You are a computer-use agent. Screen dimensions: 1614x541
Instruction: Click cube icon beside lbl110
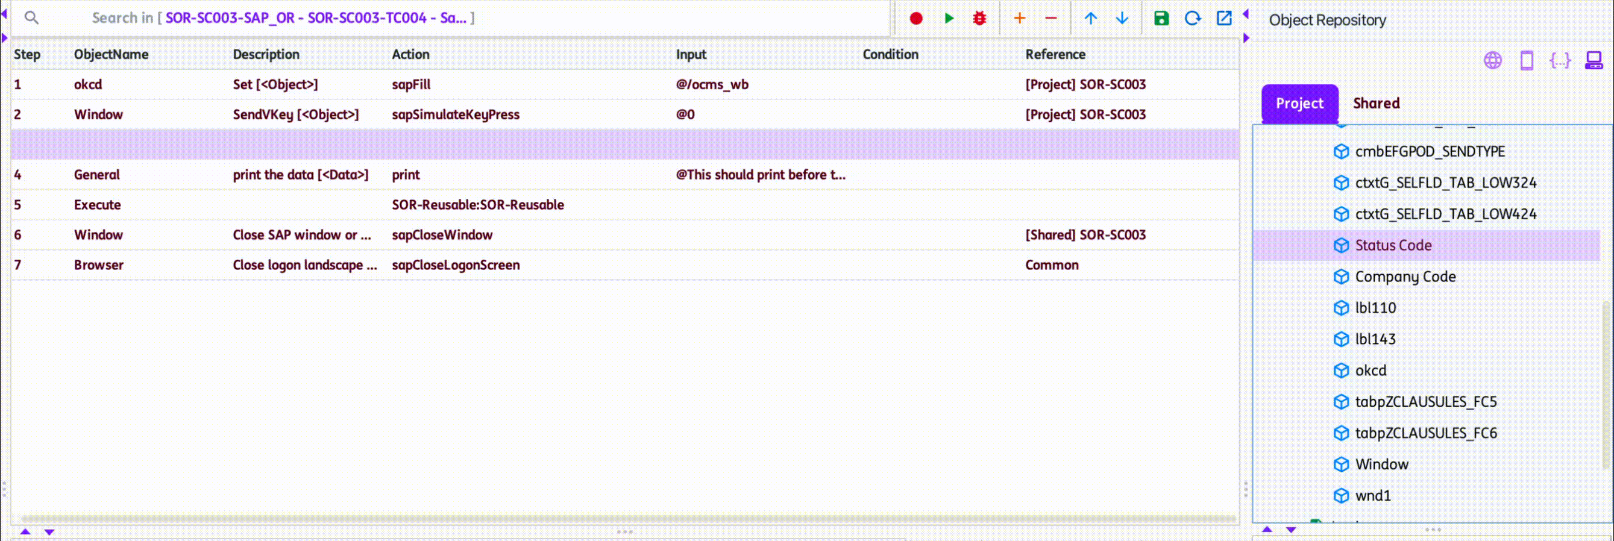click(1341, 308)
